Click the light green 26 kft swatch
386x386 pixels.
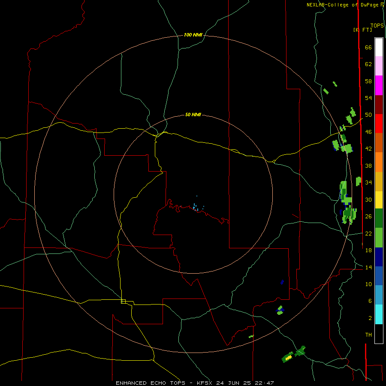379,238
